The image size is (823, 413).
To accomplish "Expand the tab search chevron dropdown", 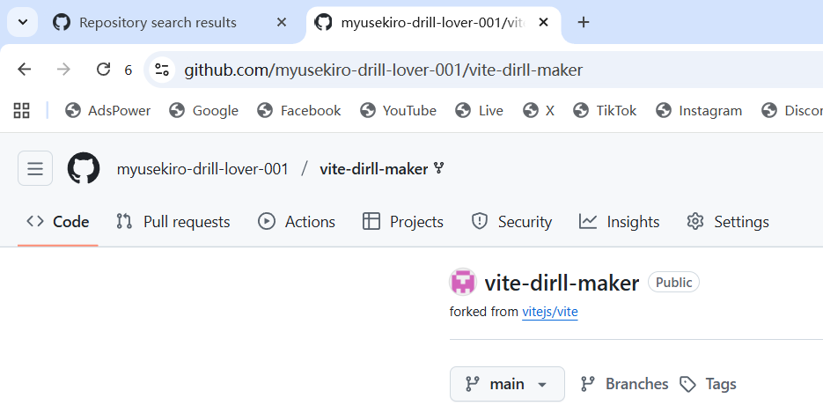I will [x=22, y=22].
